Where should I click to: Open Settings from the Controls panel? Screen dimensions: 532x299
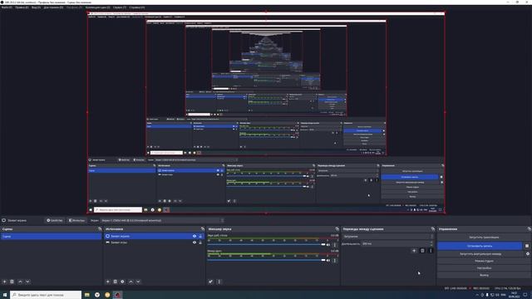tap(484, 268)
